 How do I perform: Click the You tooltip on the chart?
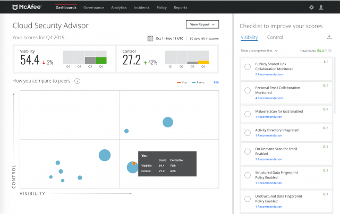167,164
